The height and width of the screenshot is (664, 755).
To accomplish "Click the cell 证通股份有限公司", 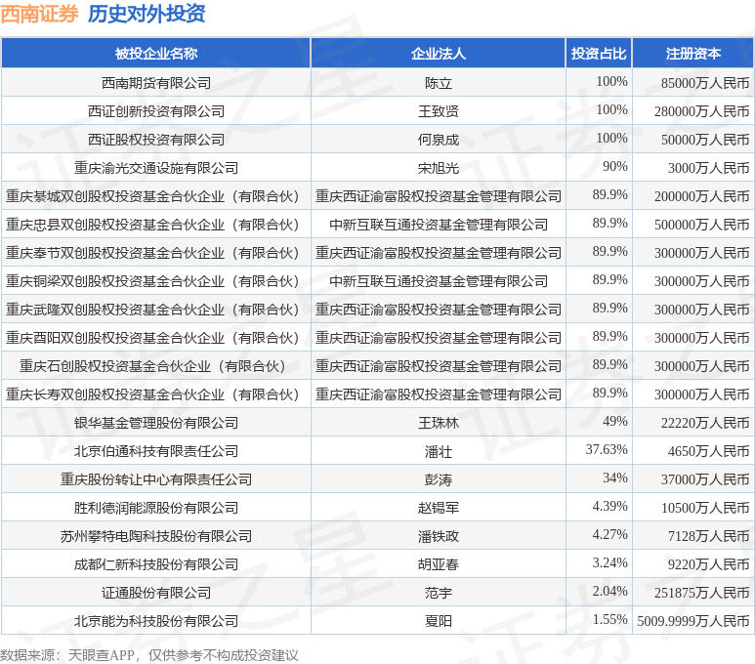I will (x=156, y=593).
